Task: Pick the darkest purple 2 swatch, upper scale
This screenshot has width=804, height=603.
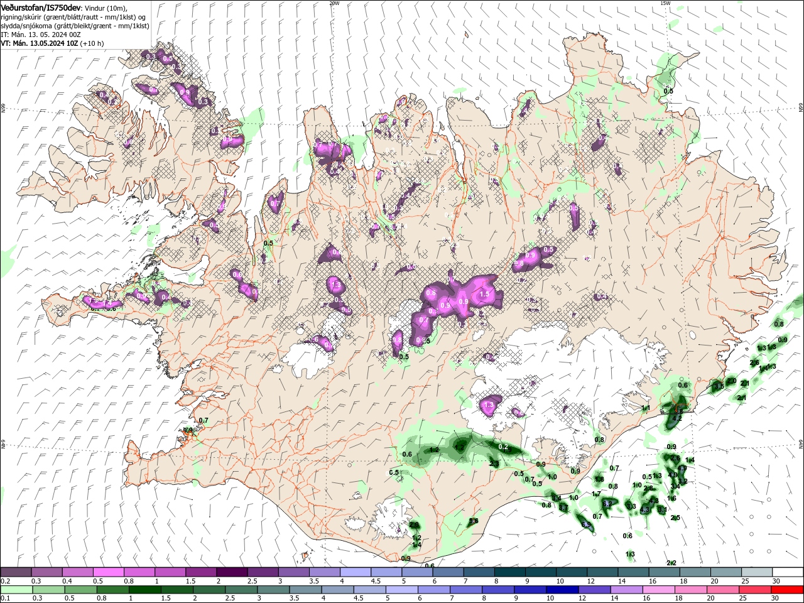Action: click(231, 572)
